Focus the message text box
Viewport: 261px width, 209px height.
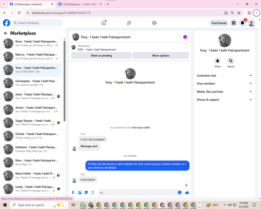pos(137,193)
